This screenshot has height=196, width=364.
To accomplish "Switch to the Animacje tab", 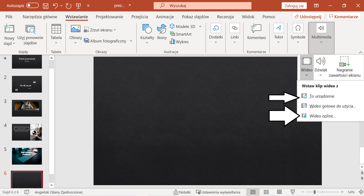I will 165,17.
